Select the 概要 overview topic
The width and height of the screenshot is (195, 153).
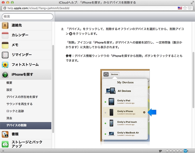click(9, 83)
